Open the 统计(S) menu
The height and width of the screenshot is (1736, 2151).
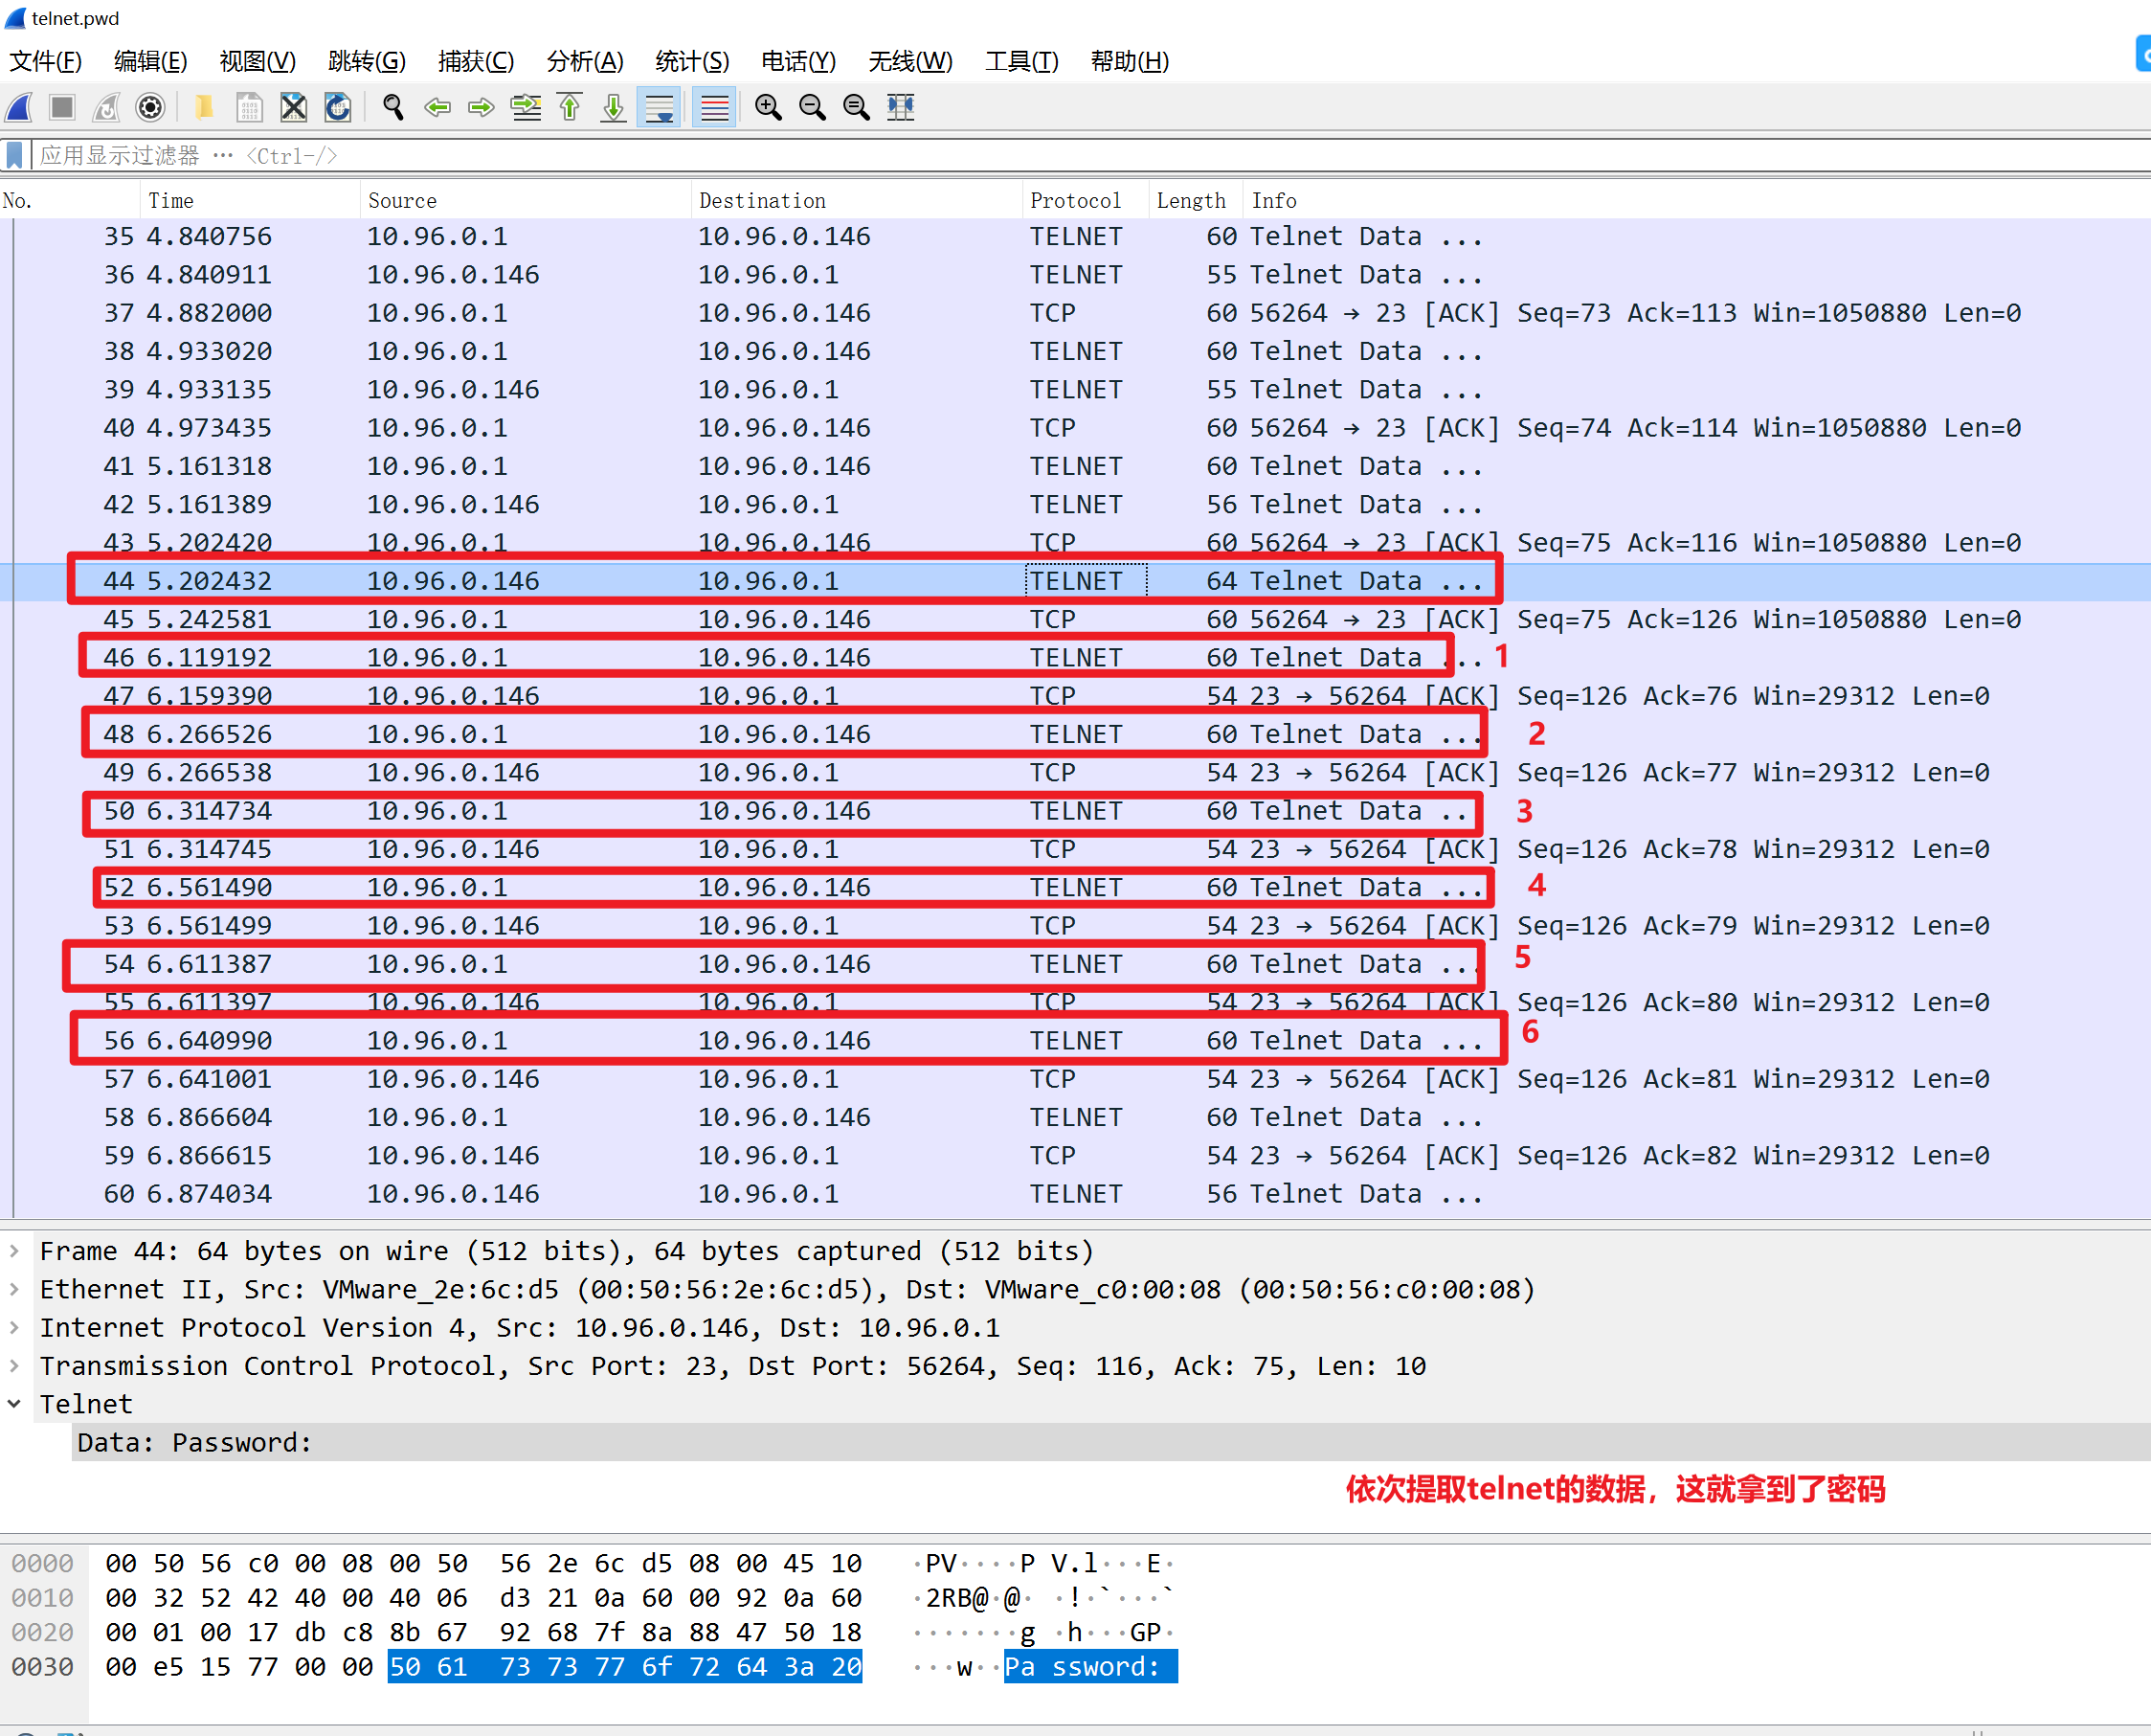(x=692, y=61)
